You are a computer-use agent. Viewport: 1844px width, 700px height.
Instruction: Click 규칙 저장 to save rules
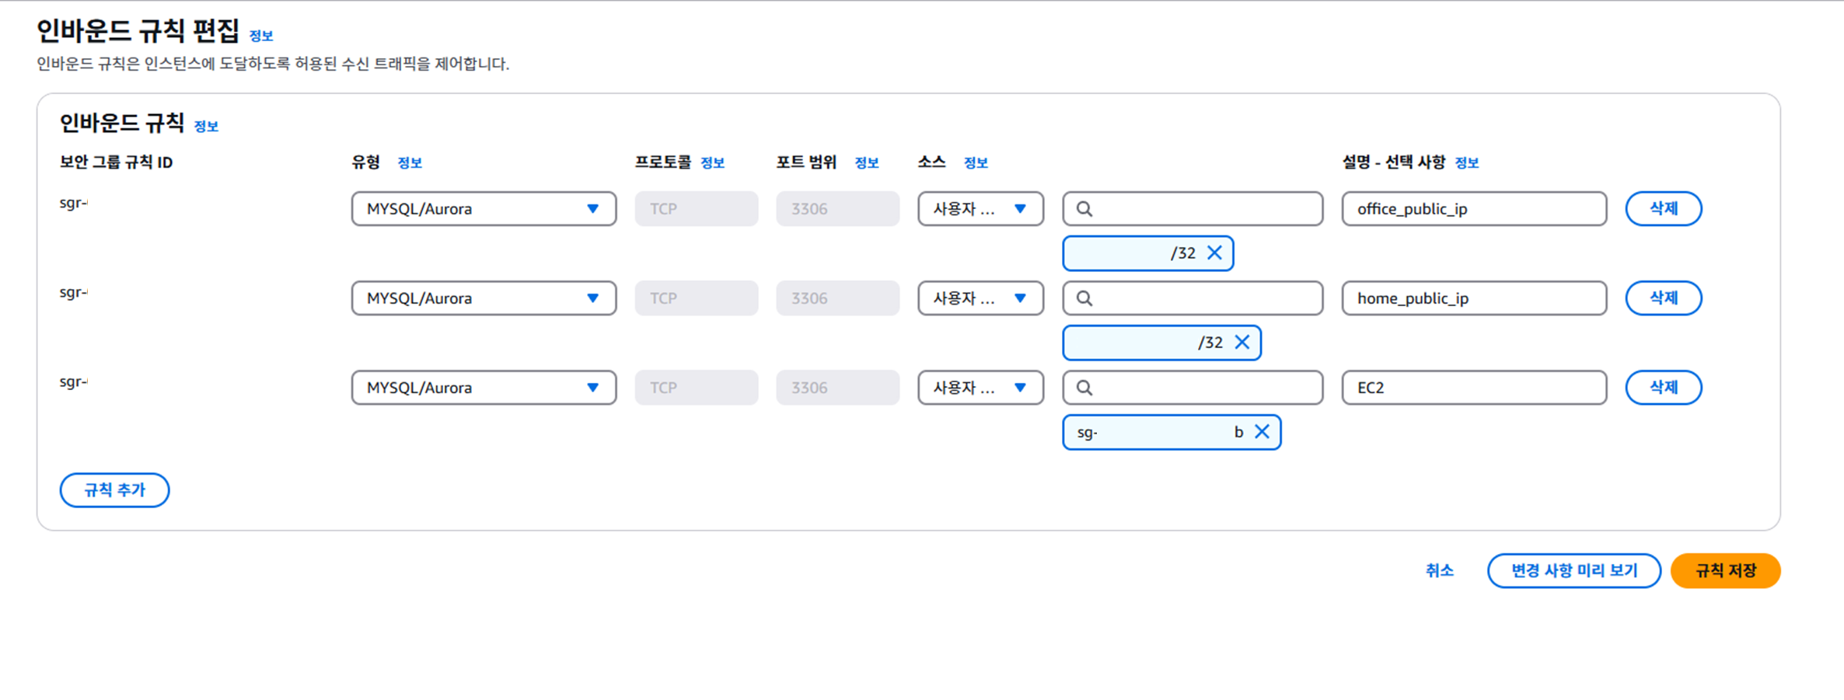point(1726,571)
